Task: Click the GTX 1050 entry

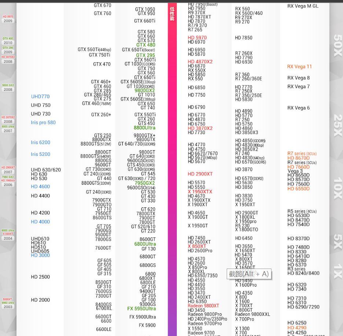Action: [x=145, y=10]
